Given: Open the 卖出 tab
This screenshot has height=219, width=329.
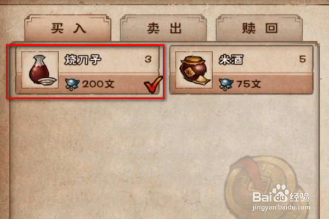Looking at the screenshot, I should coord(163,28).
